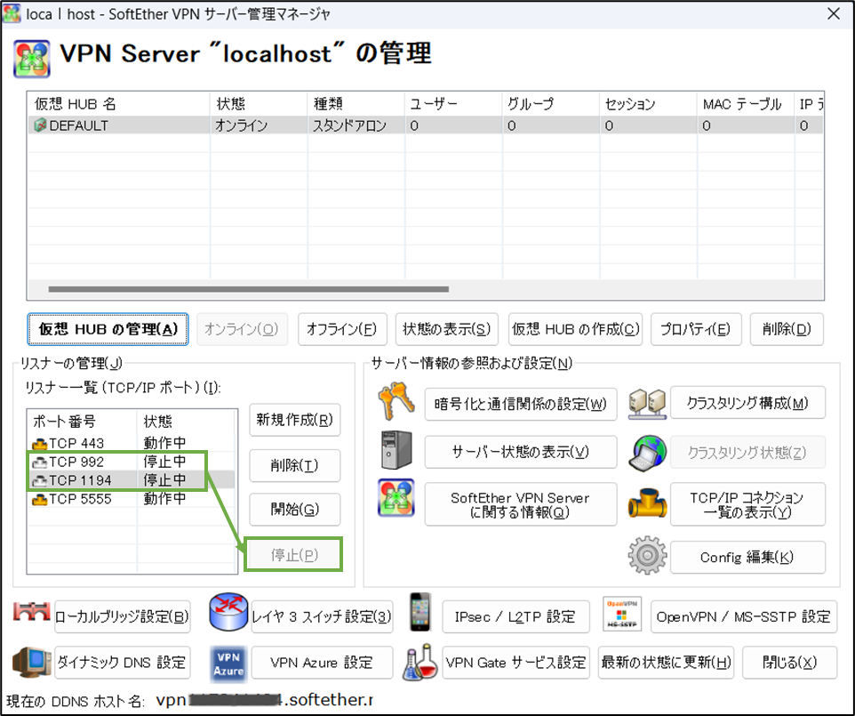
Task: Open Config 編集(K) button
Action: click(747, 557)
